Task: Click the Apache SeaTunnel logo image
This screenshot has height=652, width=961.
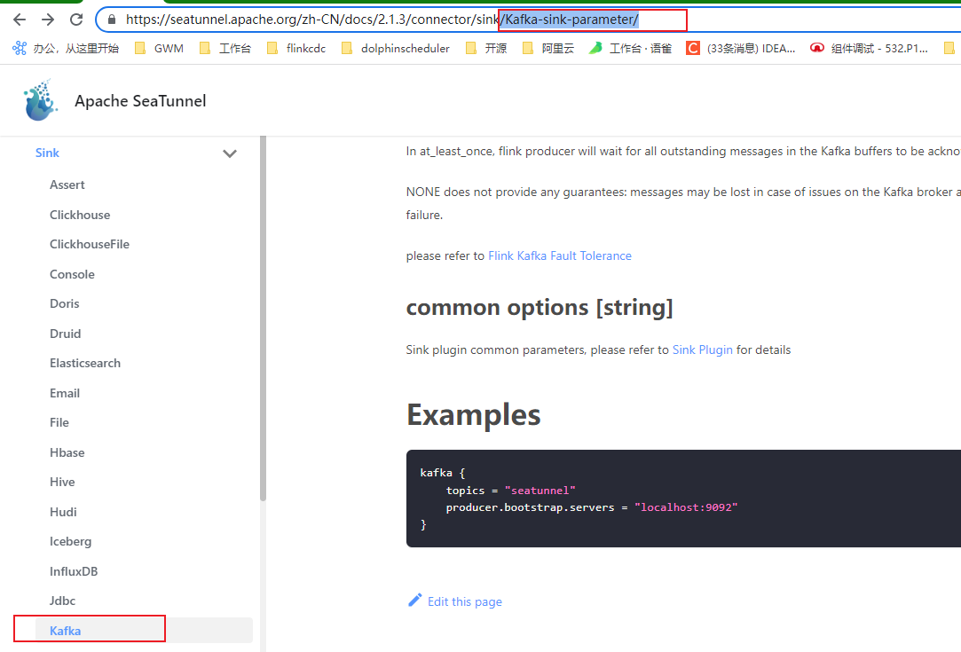Action: click(41, 100)
